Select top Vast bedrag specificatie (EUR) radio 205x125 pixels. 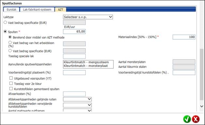(5, 22)
